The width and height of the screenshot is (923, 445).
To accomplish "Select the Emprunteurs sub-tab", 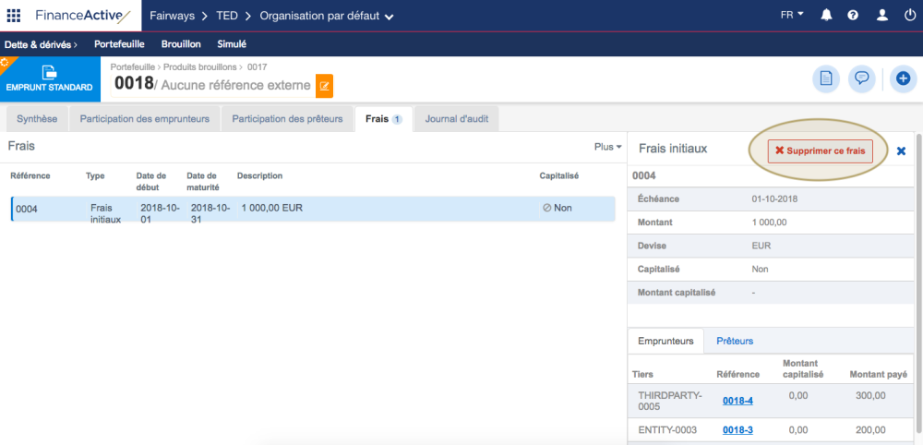I will (x=665, y=341).
